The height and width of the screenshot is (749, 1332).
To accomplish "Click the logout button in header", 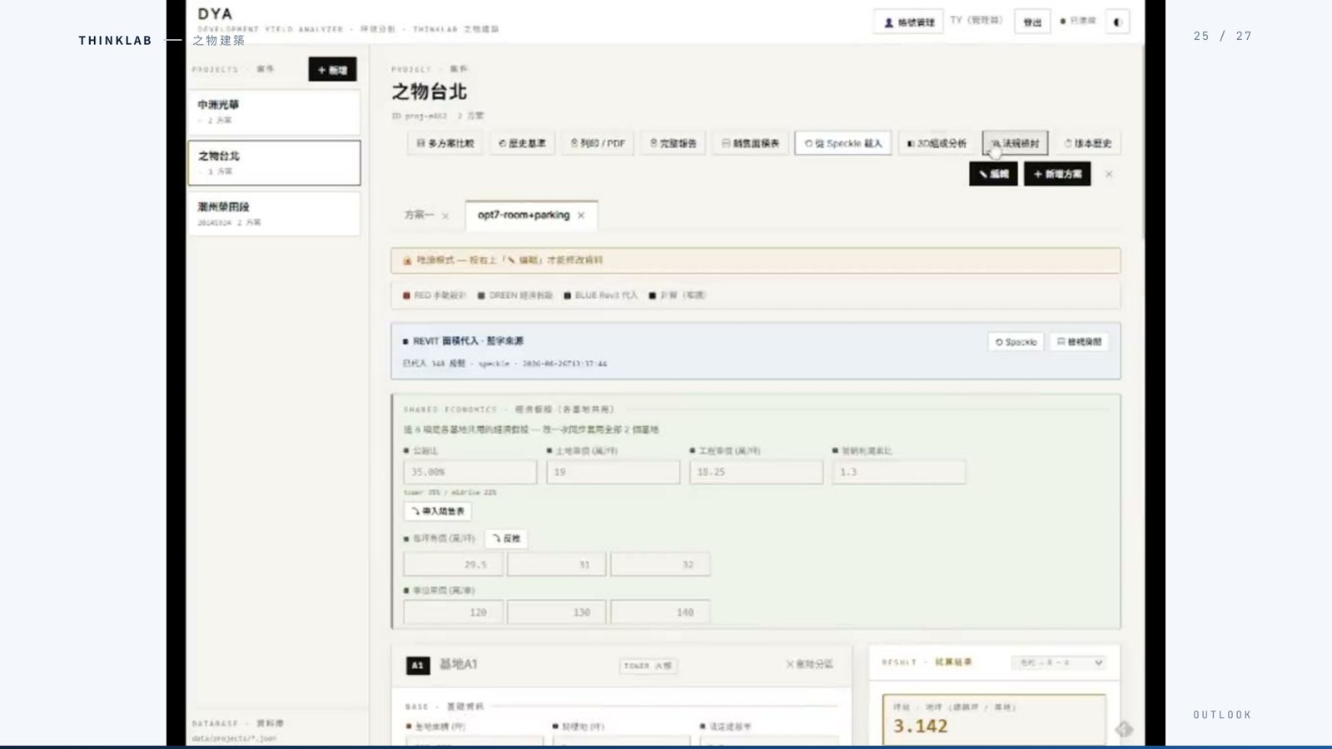I will pyautogui.click(x=1032, y=22).
